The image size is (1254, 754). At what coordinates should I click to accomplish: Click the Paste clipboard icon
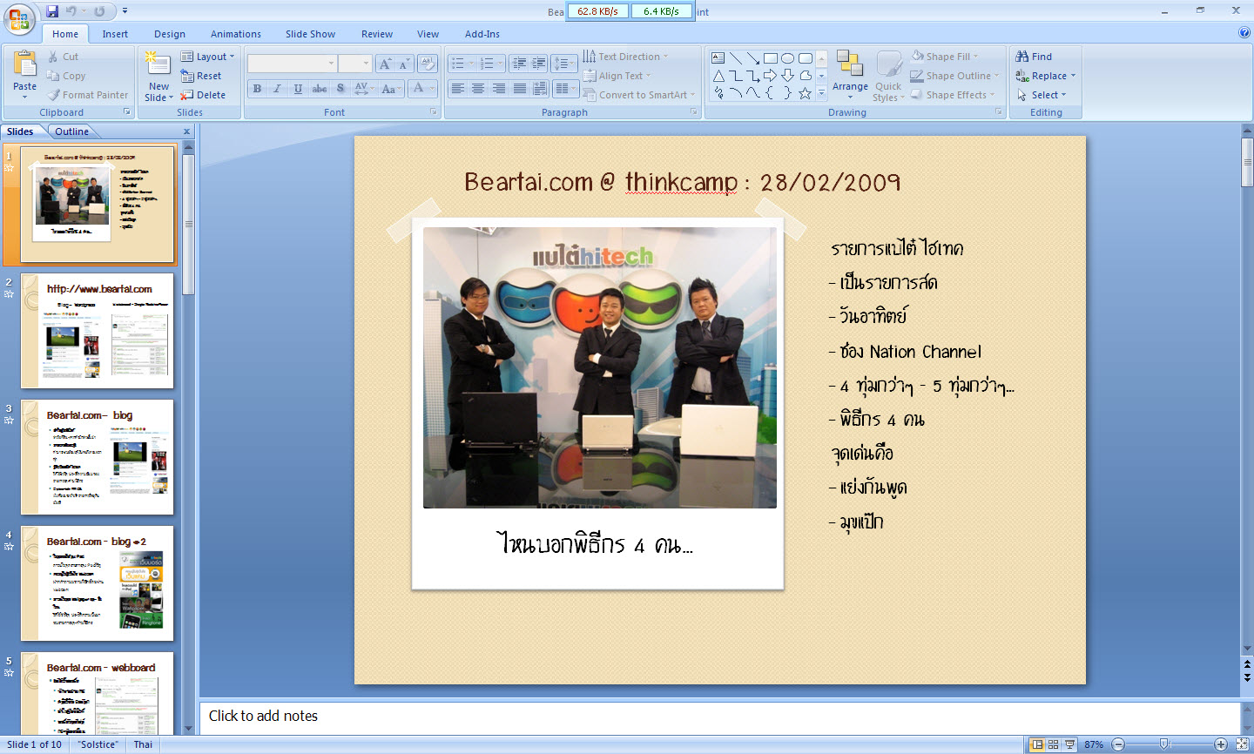tap(24, 65)
